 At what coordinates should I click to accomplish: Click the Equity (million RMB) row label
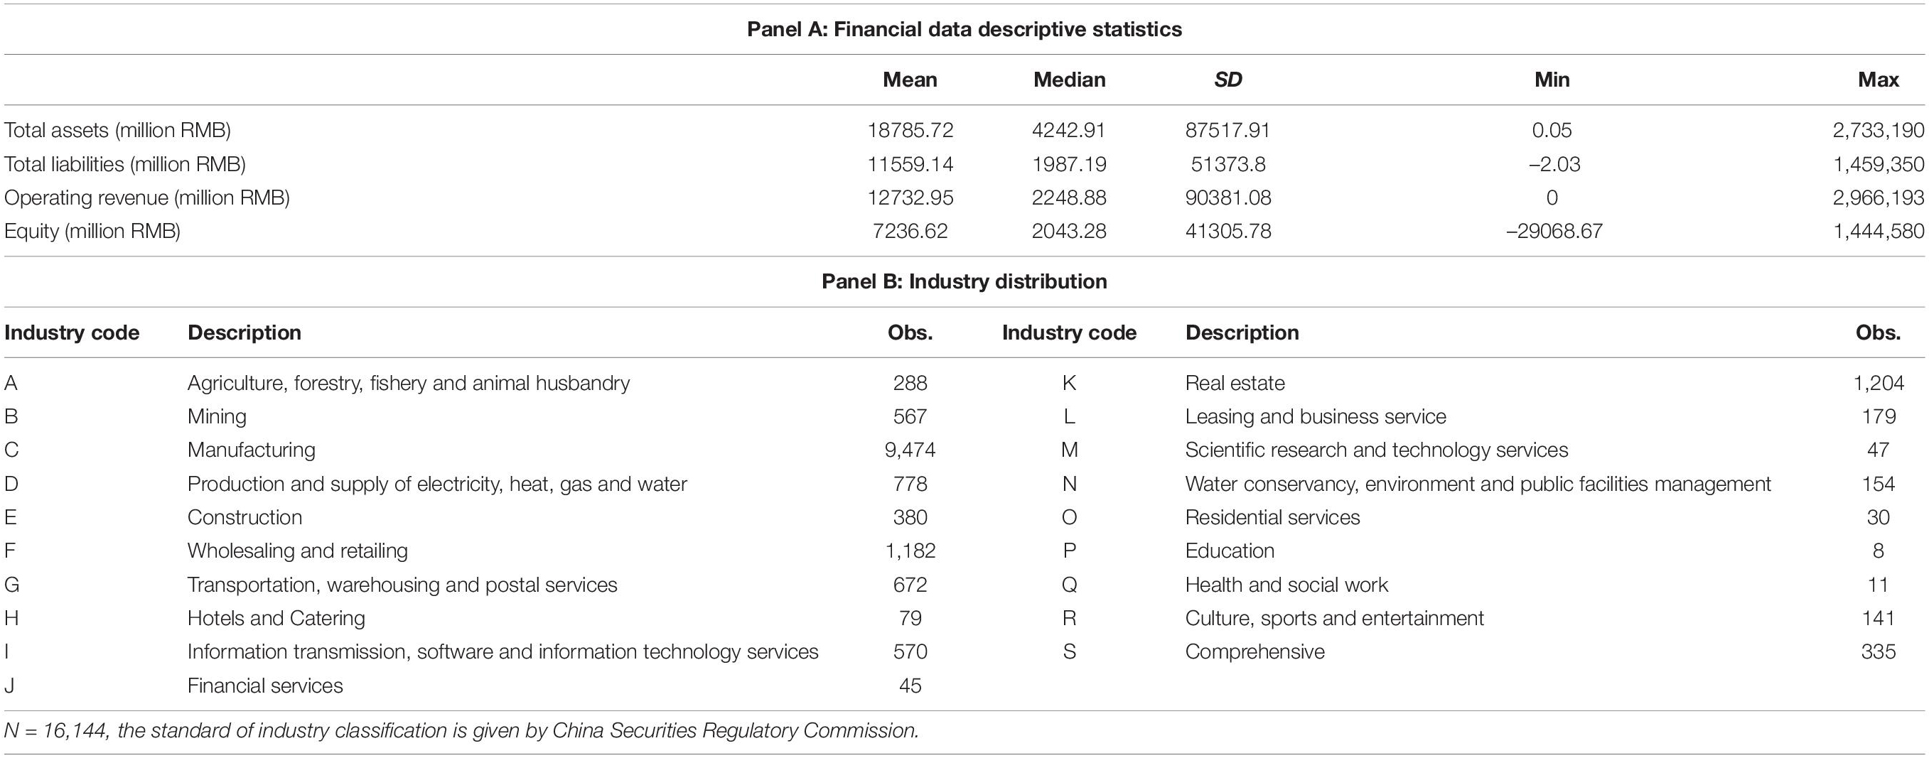click(x=92, y=231)
